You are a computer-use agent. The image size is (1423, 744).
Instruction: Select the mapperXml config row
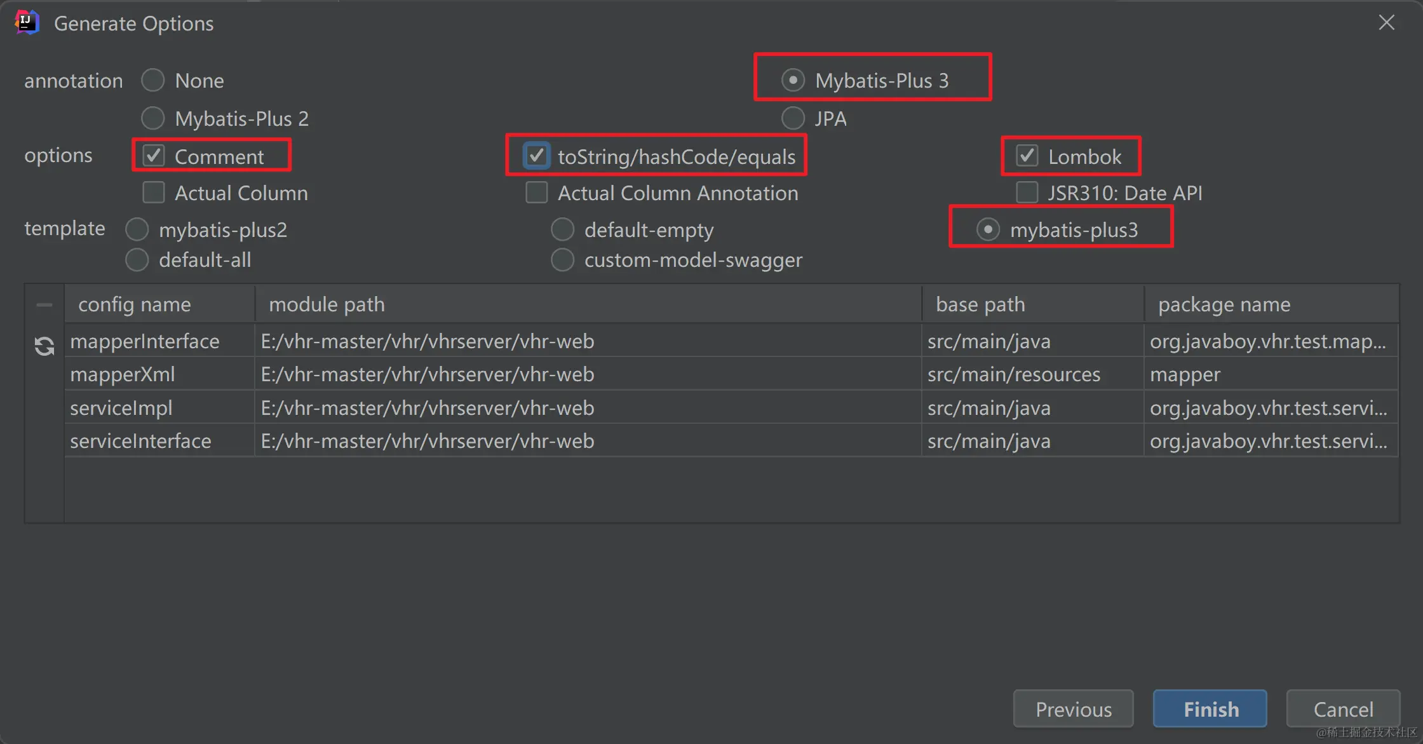(x=123, y=374)
